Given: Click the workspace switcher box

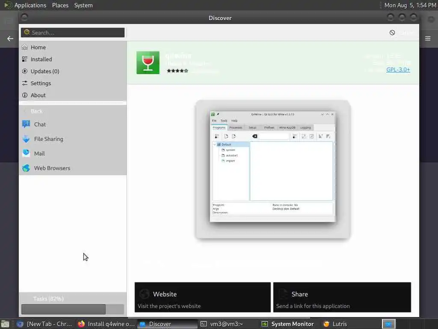Looking at the screenshot, I should (388, 324).
